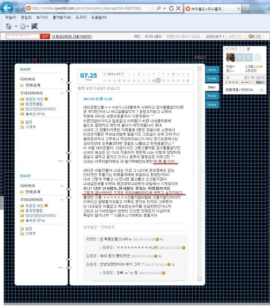
Task: Expand the 선물가게 / 추천BGM dropdown
Action: point(262,90)
